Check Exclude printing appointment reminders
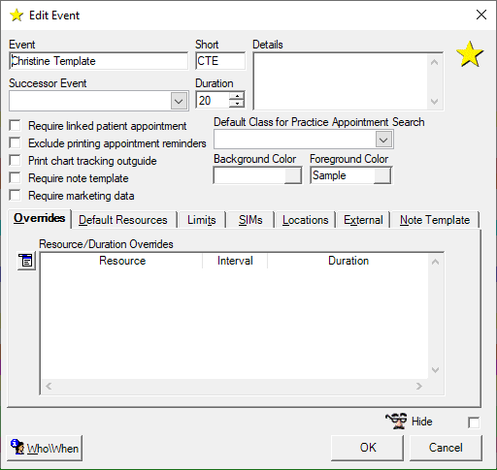 coord(15,143)
